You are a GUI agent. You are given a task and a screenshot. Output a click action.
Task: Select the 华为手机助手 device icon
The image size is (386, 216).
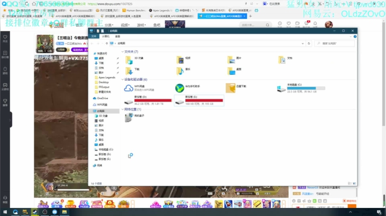[180, 88]
